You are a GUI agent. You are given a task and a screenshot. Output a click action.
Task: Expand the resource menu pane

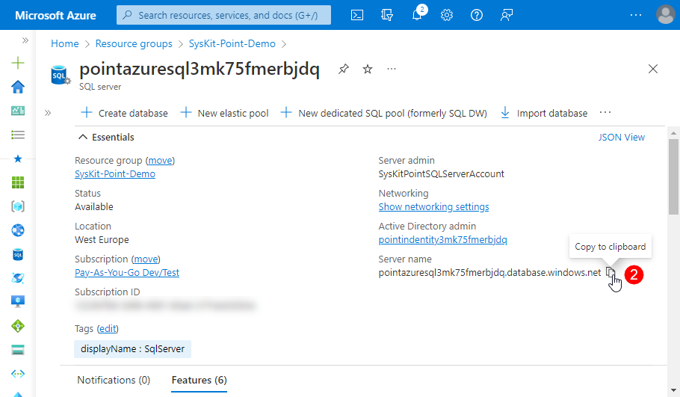click(x=48, y=113)
